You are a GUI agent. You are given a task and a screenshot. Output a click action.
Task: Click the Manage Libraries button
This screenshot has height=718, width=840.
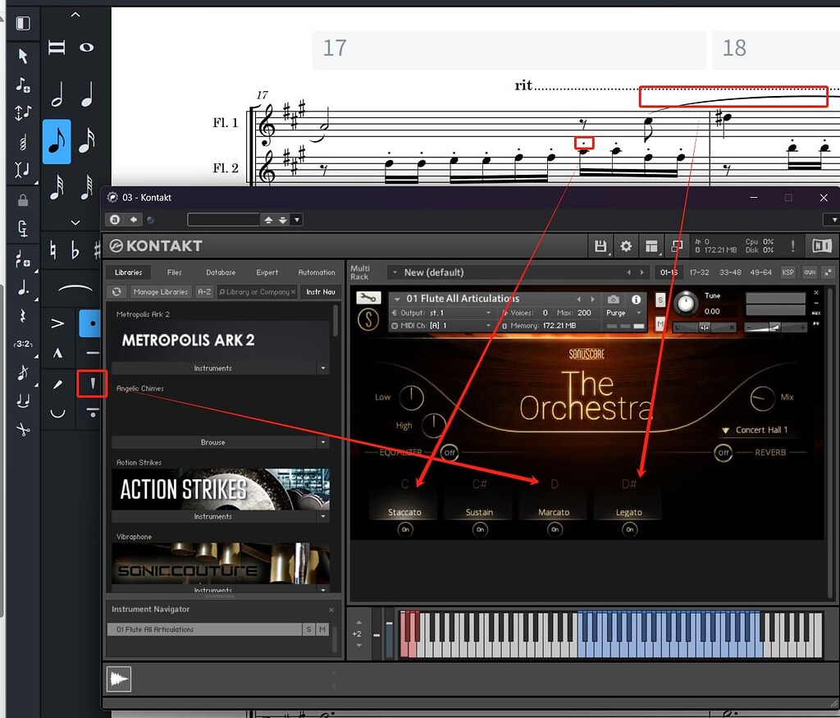tap(160, 291)
